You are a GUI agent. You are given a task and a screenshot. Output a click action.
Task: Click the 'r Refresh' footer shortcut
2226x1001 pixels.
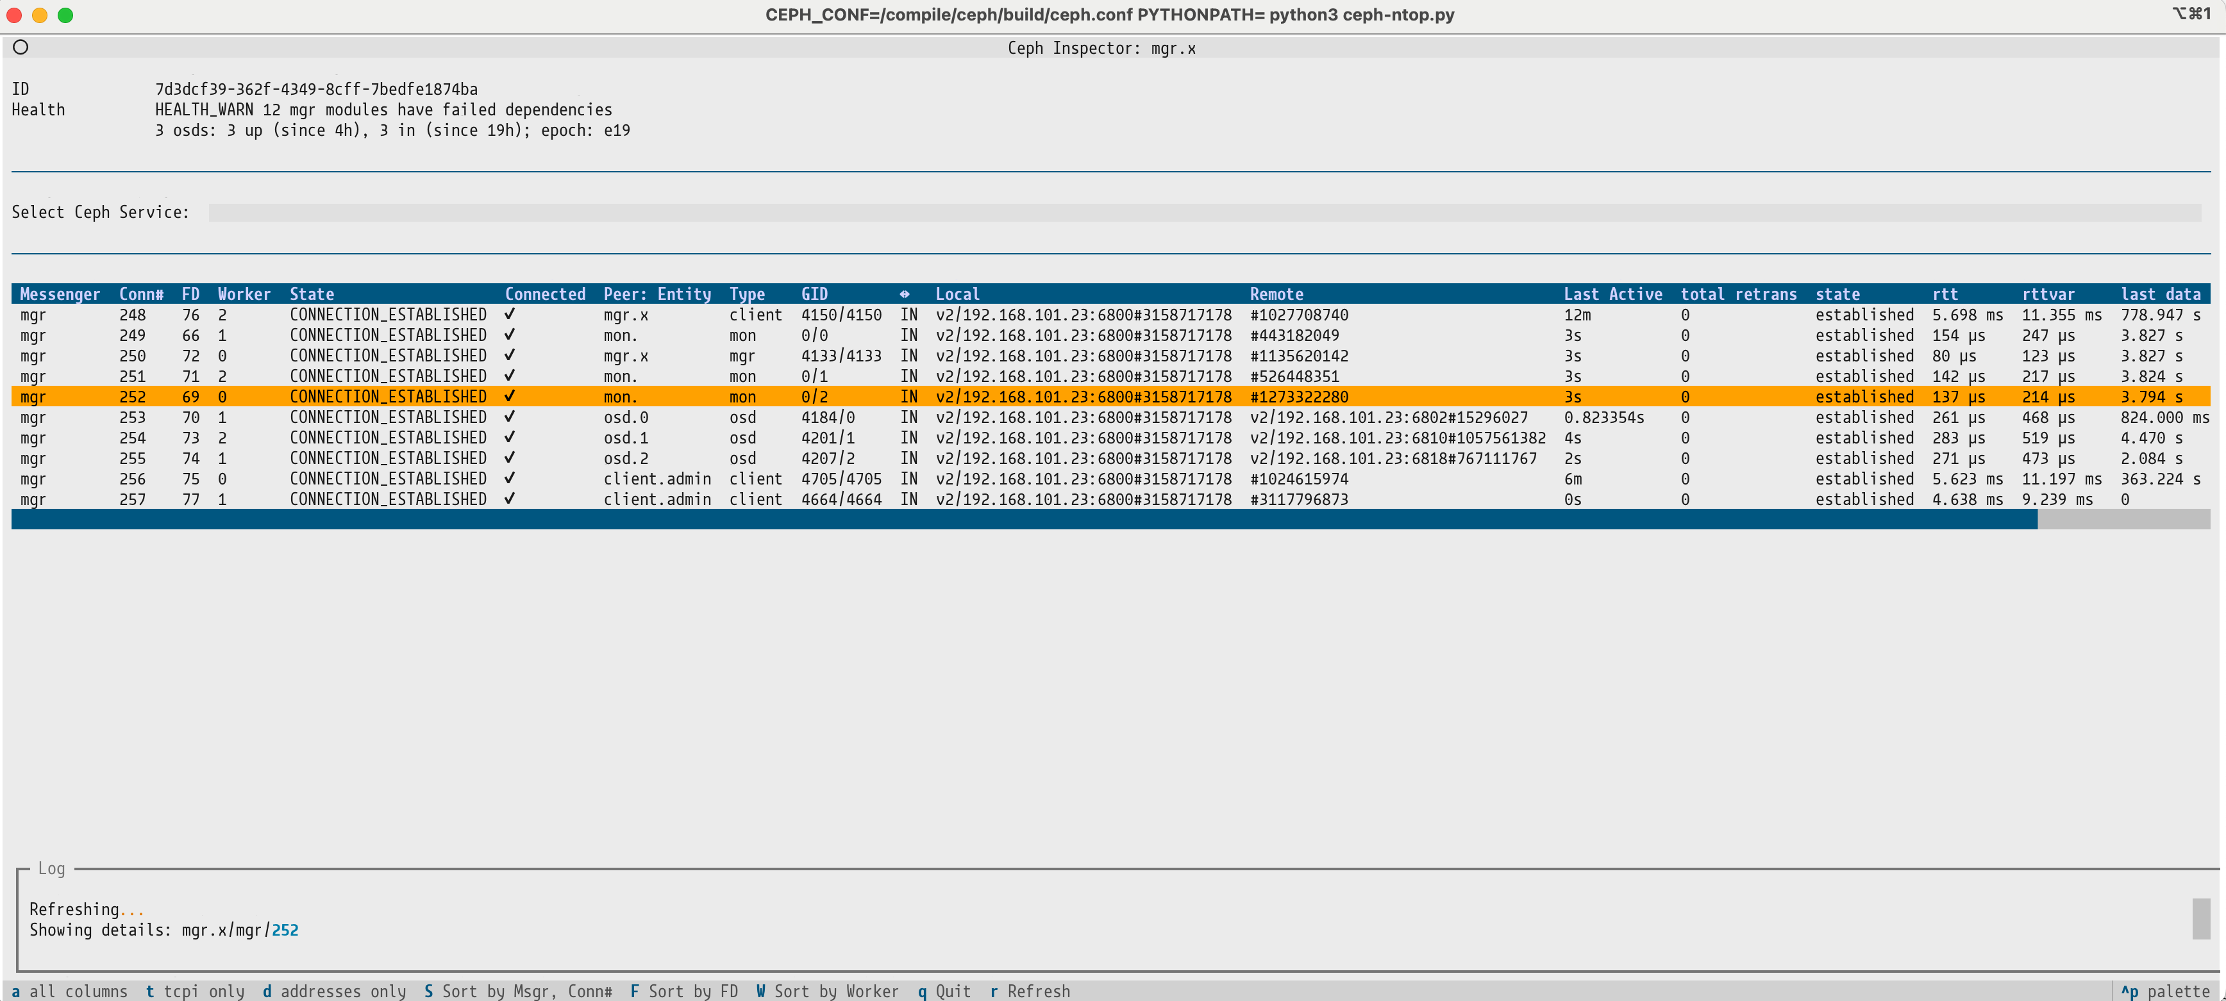click(1030, 991)
